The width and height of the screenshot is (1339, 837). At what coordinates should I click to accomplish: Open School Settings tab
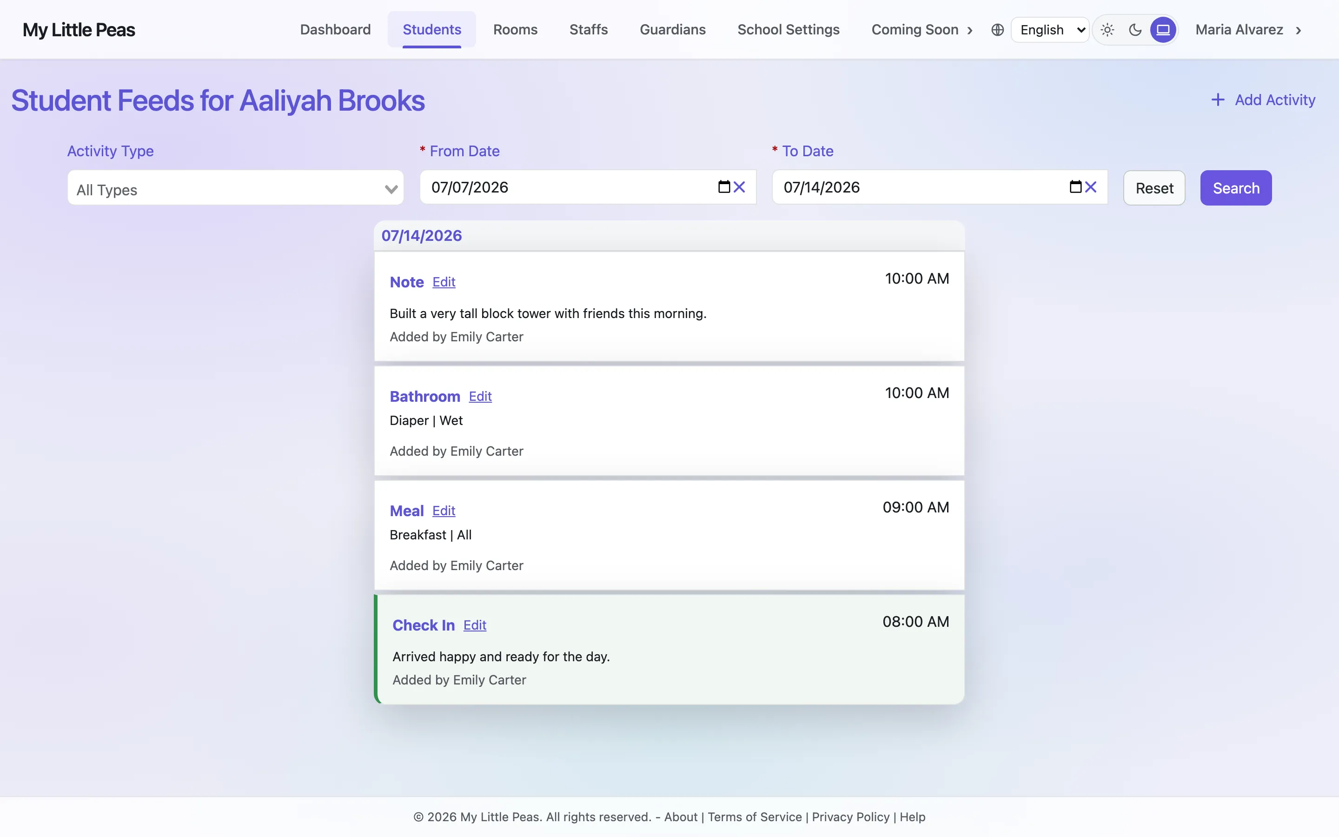(788, 29)
